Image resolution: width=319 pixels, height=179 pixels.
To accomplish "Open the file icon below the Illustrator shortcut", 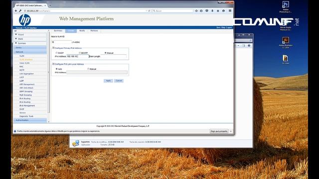I will 286,60.
